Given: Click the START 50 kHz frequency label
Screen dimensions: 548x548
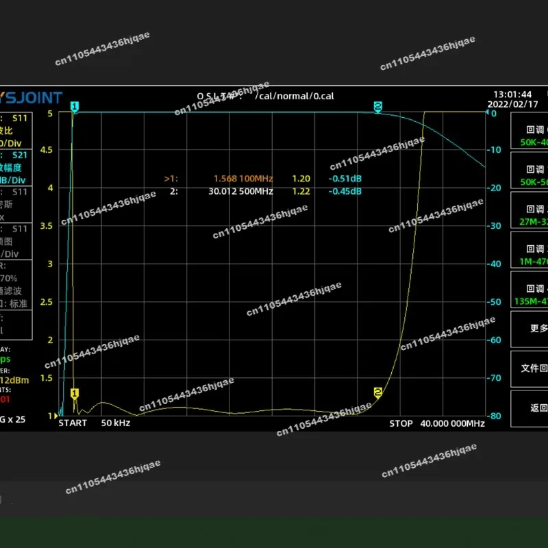Looking at the screenshot, I should tap(95, 423).
